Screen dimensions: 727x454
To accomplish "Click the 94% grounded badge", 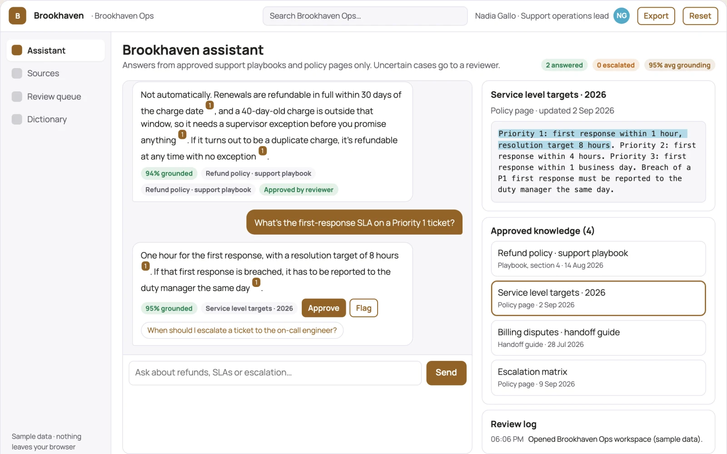I will pos(169,173).
